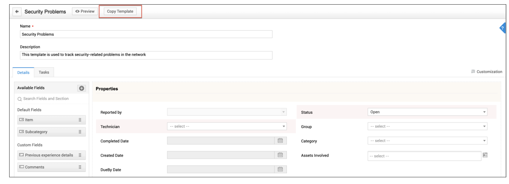Expand the Group select dropdown
Viewport: 509px width, 184px height.
(427, 126)
